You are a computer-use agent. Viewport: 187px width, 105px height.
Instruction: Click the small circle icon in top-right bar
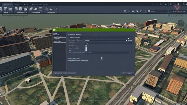(175, 4)
